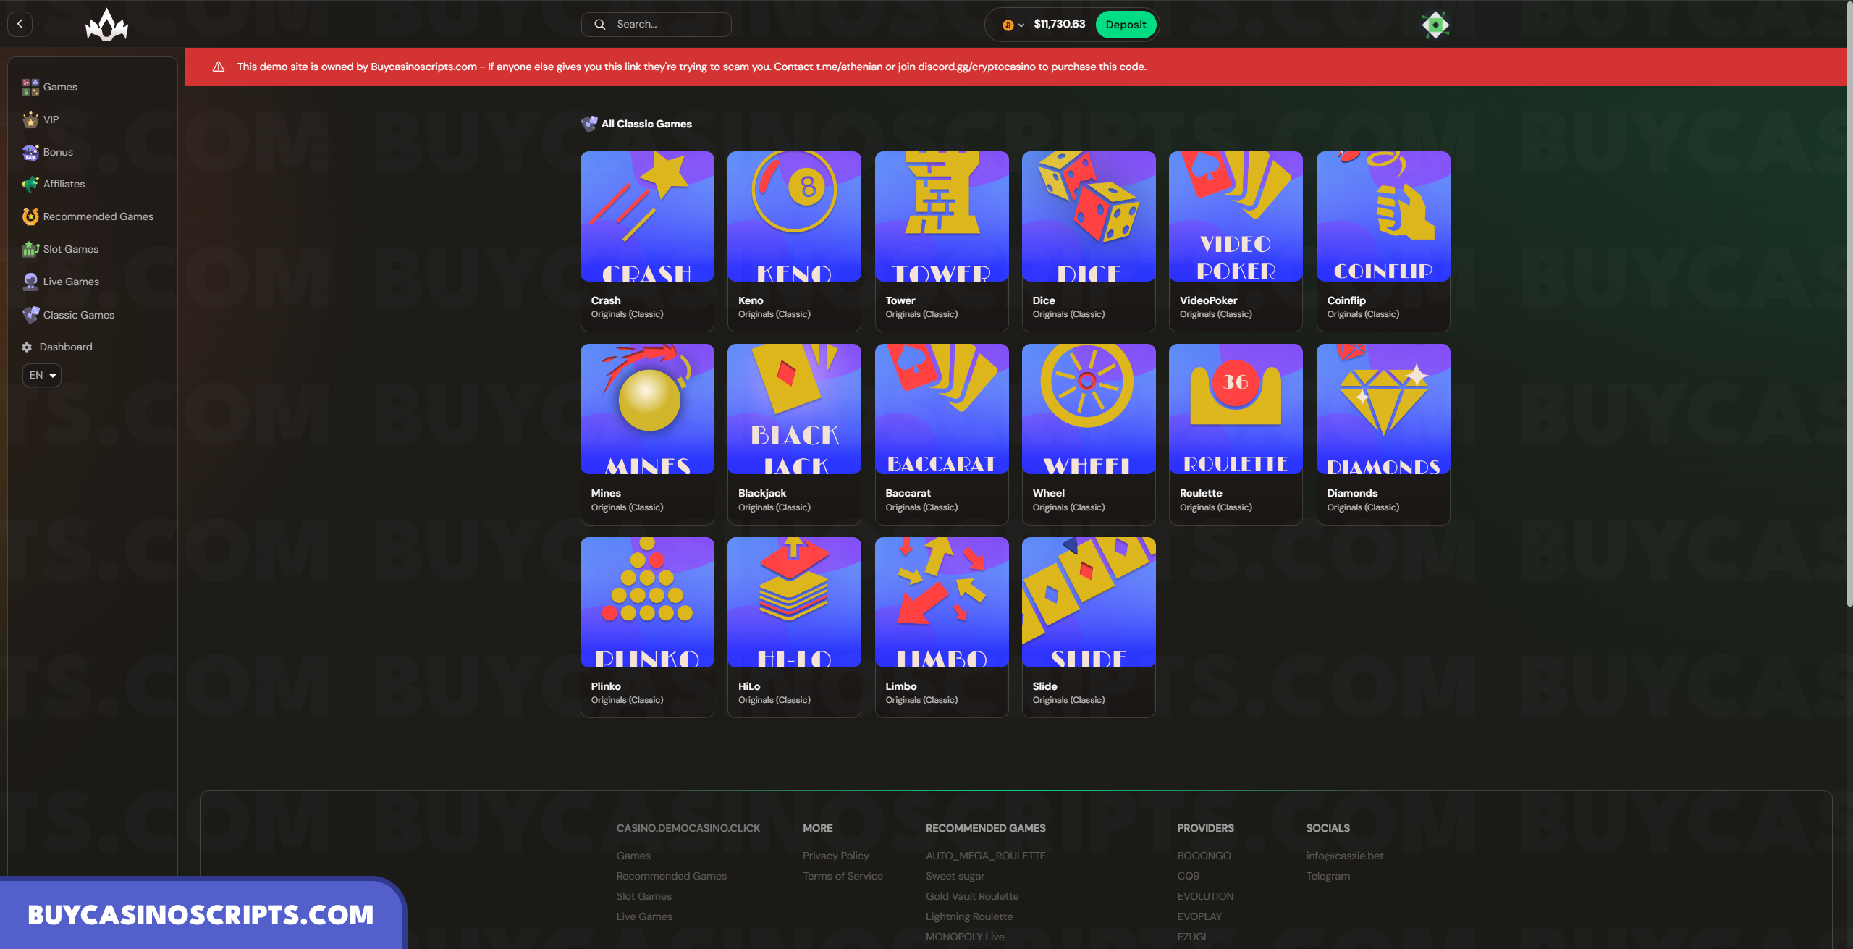This screenshot has height=949, width=1853.
Task: Open Live Games in the sidebar
Action: (x=71, y=282)
